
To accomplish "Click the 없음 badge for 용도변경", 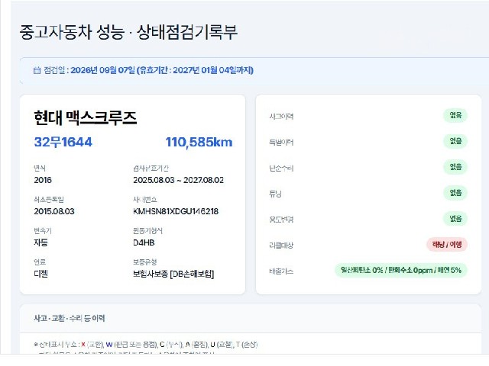I will [455, 219].
